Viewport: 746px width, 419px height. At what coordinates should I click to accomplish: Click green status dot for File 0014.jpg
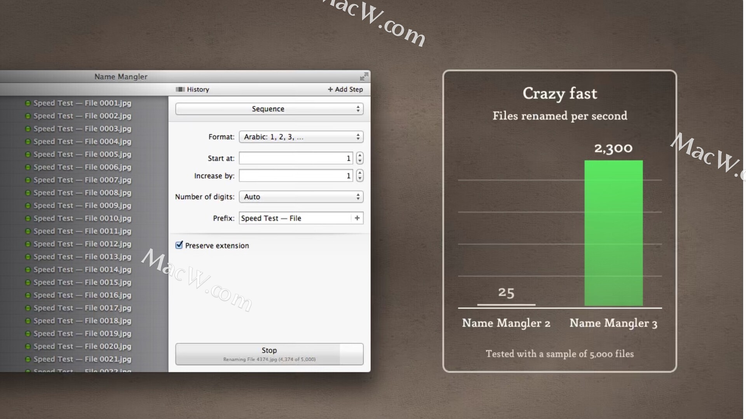click(28, 270)
